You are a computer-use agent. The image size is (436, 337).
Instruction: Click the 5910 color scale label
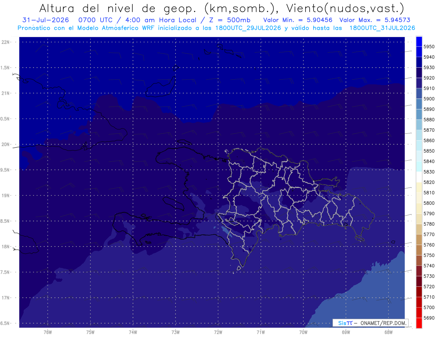429,88
